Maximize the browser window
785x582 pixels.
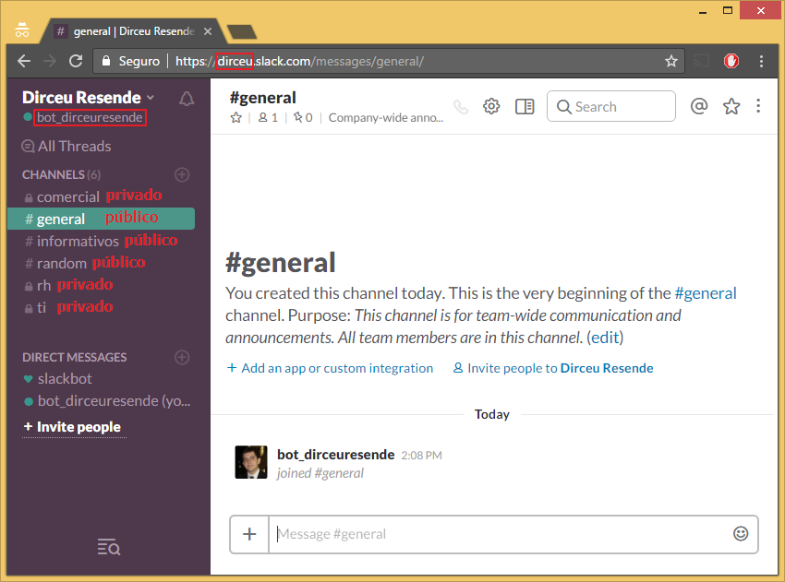coord(728,10)
